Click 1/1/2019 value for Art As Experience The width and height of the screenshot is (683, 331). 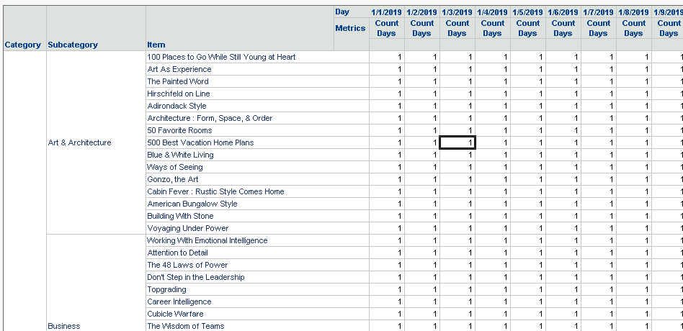pyautogui.click(x=387, y=69)
